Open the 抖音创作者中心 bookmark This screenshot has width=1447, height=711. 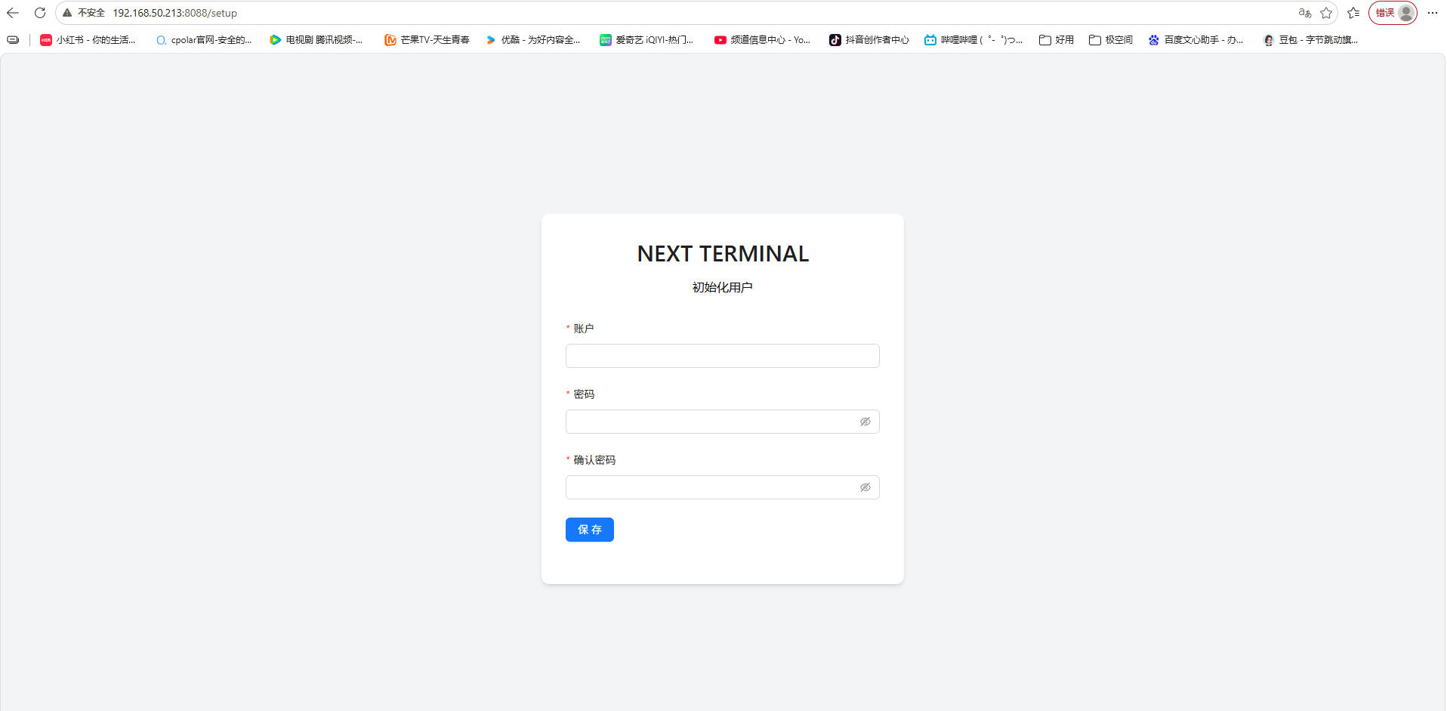(x=869, y=40)
